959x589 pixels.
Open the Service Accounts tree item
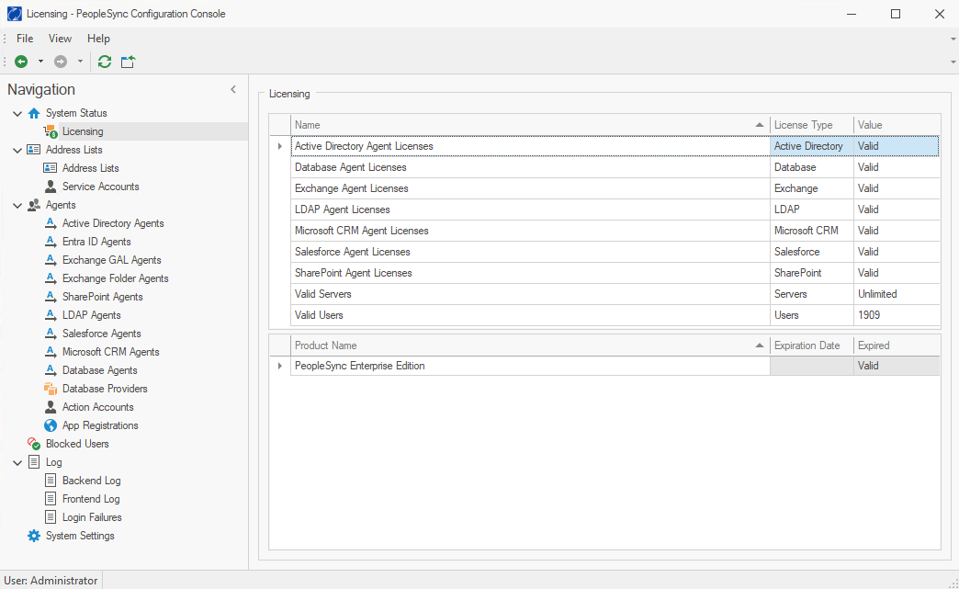(100, 187)
